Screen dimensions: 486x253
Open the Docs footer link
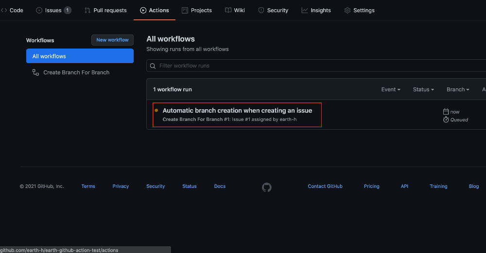click(x=220, y=186)
